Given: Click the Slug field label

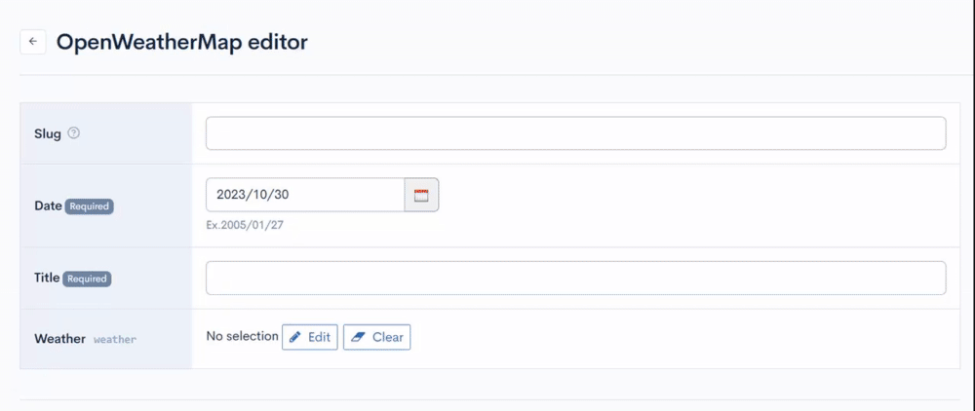Looking at the screenshot, I should [x=48, y=133].
